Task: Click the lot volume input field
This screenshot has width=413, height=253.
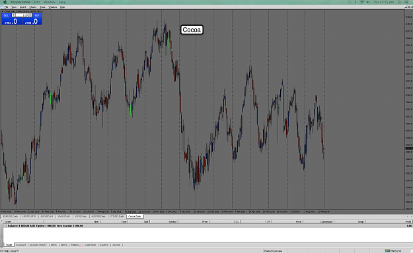Action: (22, 15)
